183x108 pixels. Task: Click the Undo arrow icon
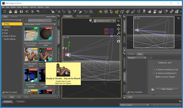pos(38,11)
